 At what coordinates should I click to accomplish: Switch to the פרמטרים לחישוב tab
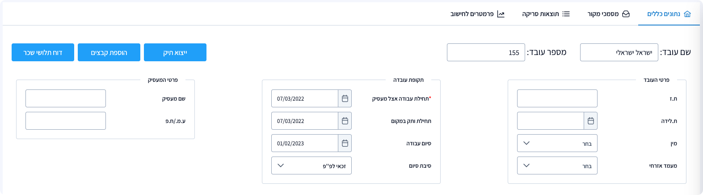[x=477, y=14]
